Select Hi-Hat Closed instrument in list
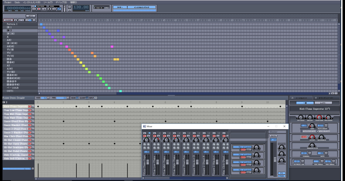Viewport: 345px width, 181px height. [x=16, y=140]
